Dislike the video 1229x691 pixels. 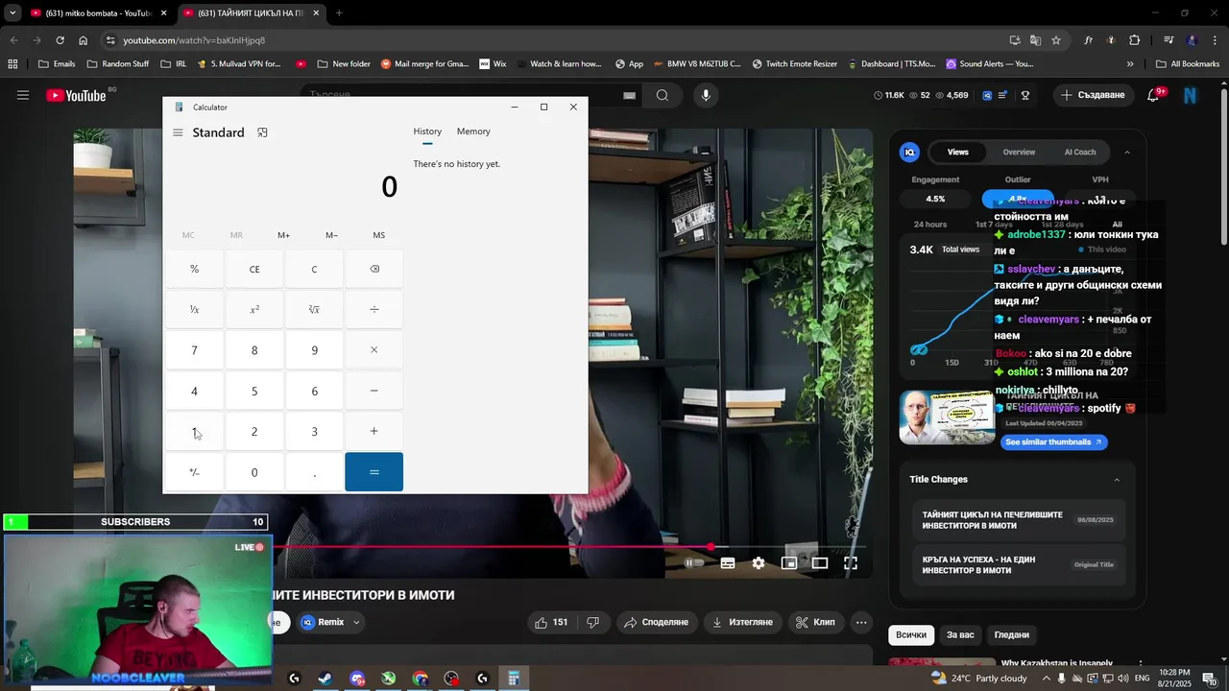pos(592,622)
